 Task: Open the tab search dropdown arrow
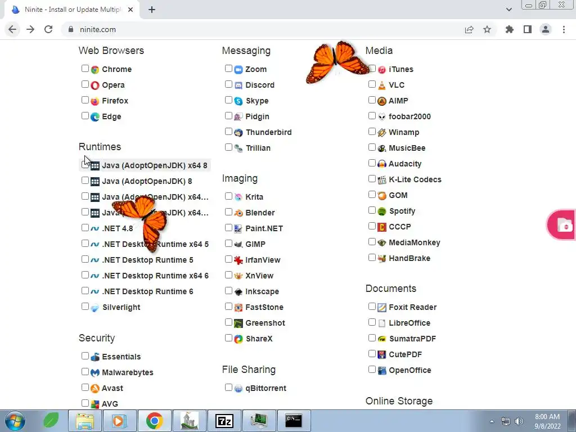click(x=508, y=10)
